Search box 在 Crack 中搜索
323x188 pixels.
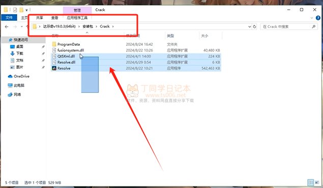tap(288, 26)
